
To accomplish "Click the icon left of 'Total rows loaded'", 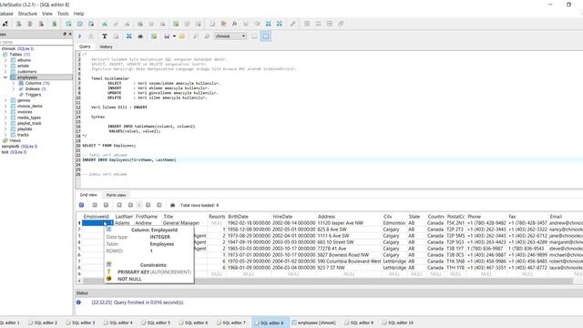I will click(x=172, y=205).
